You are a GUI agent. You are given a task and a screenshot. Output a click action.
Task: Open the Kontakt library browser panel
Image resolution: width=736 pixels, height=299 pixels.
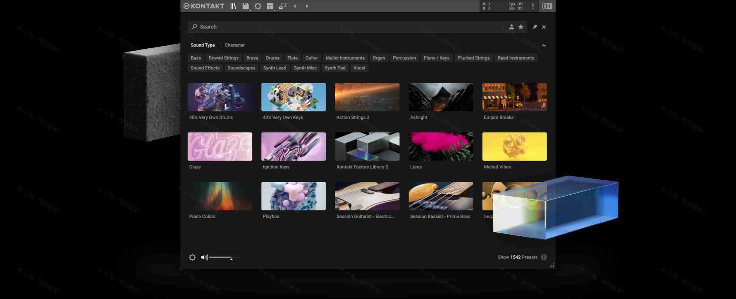pos(234,6)
